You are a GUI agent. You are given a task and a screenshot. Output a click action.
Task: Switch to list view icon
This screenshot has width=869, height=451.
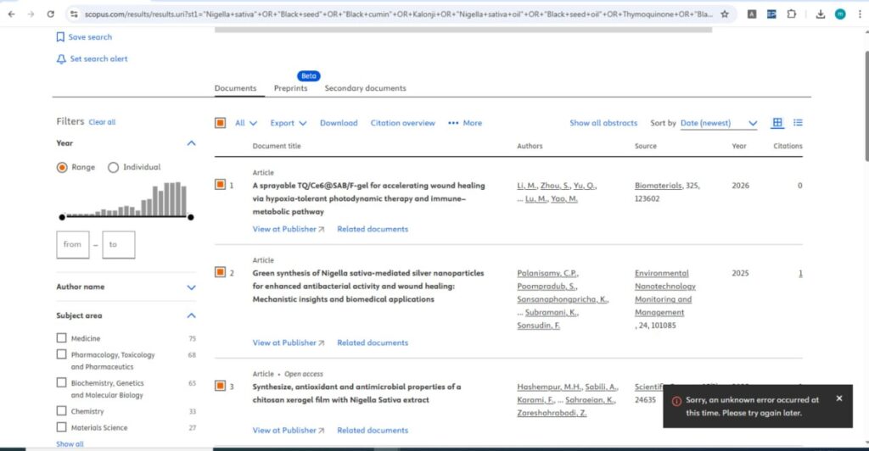(798, 123)
